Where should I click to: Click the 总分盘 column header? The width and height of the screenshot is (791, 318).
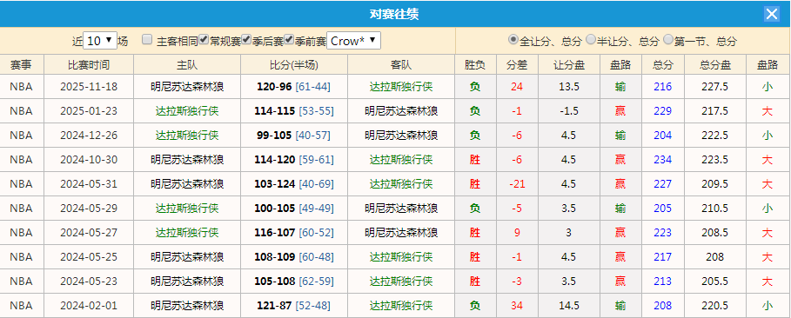tap(715, 65)
